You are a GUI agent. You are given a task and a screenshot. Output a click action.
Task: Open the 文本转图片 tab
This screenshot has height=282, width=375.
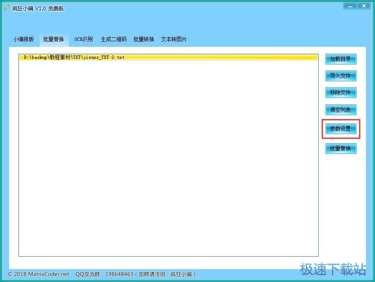(174, 39)
